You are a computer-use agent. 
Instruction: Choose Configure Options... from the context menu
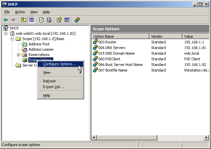click(x=60, y=64)
